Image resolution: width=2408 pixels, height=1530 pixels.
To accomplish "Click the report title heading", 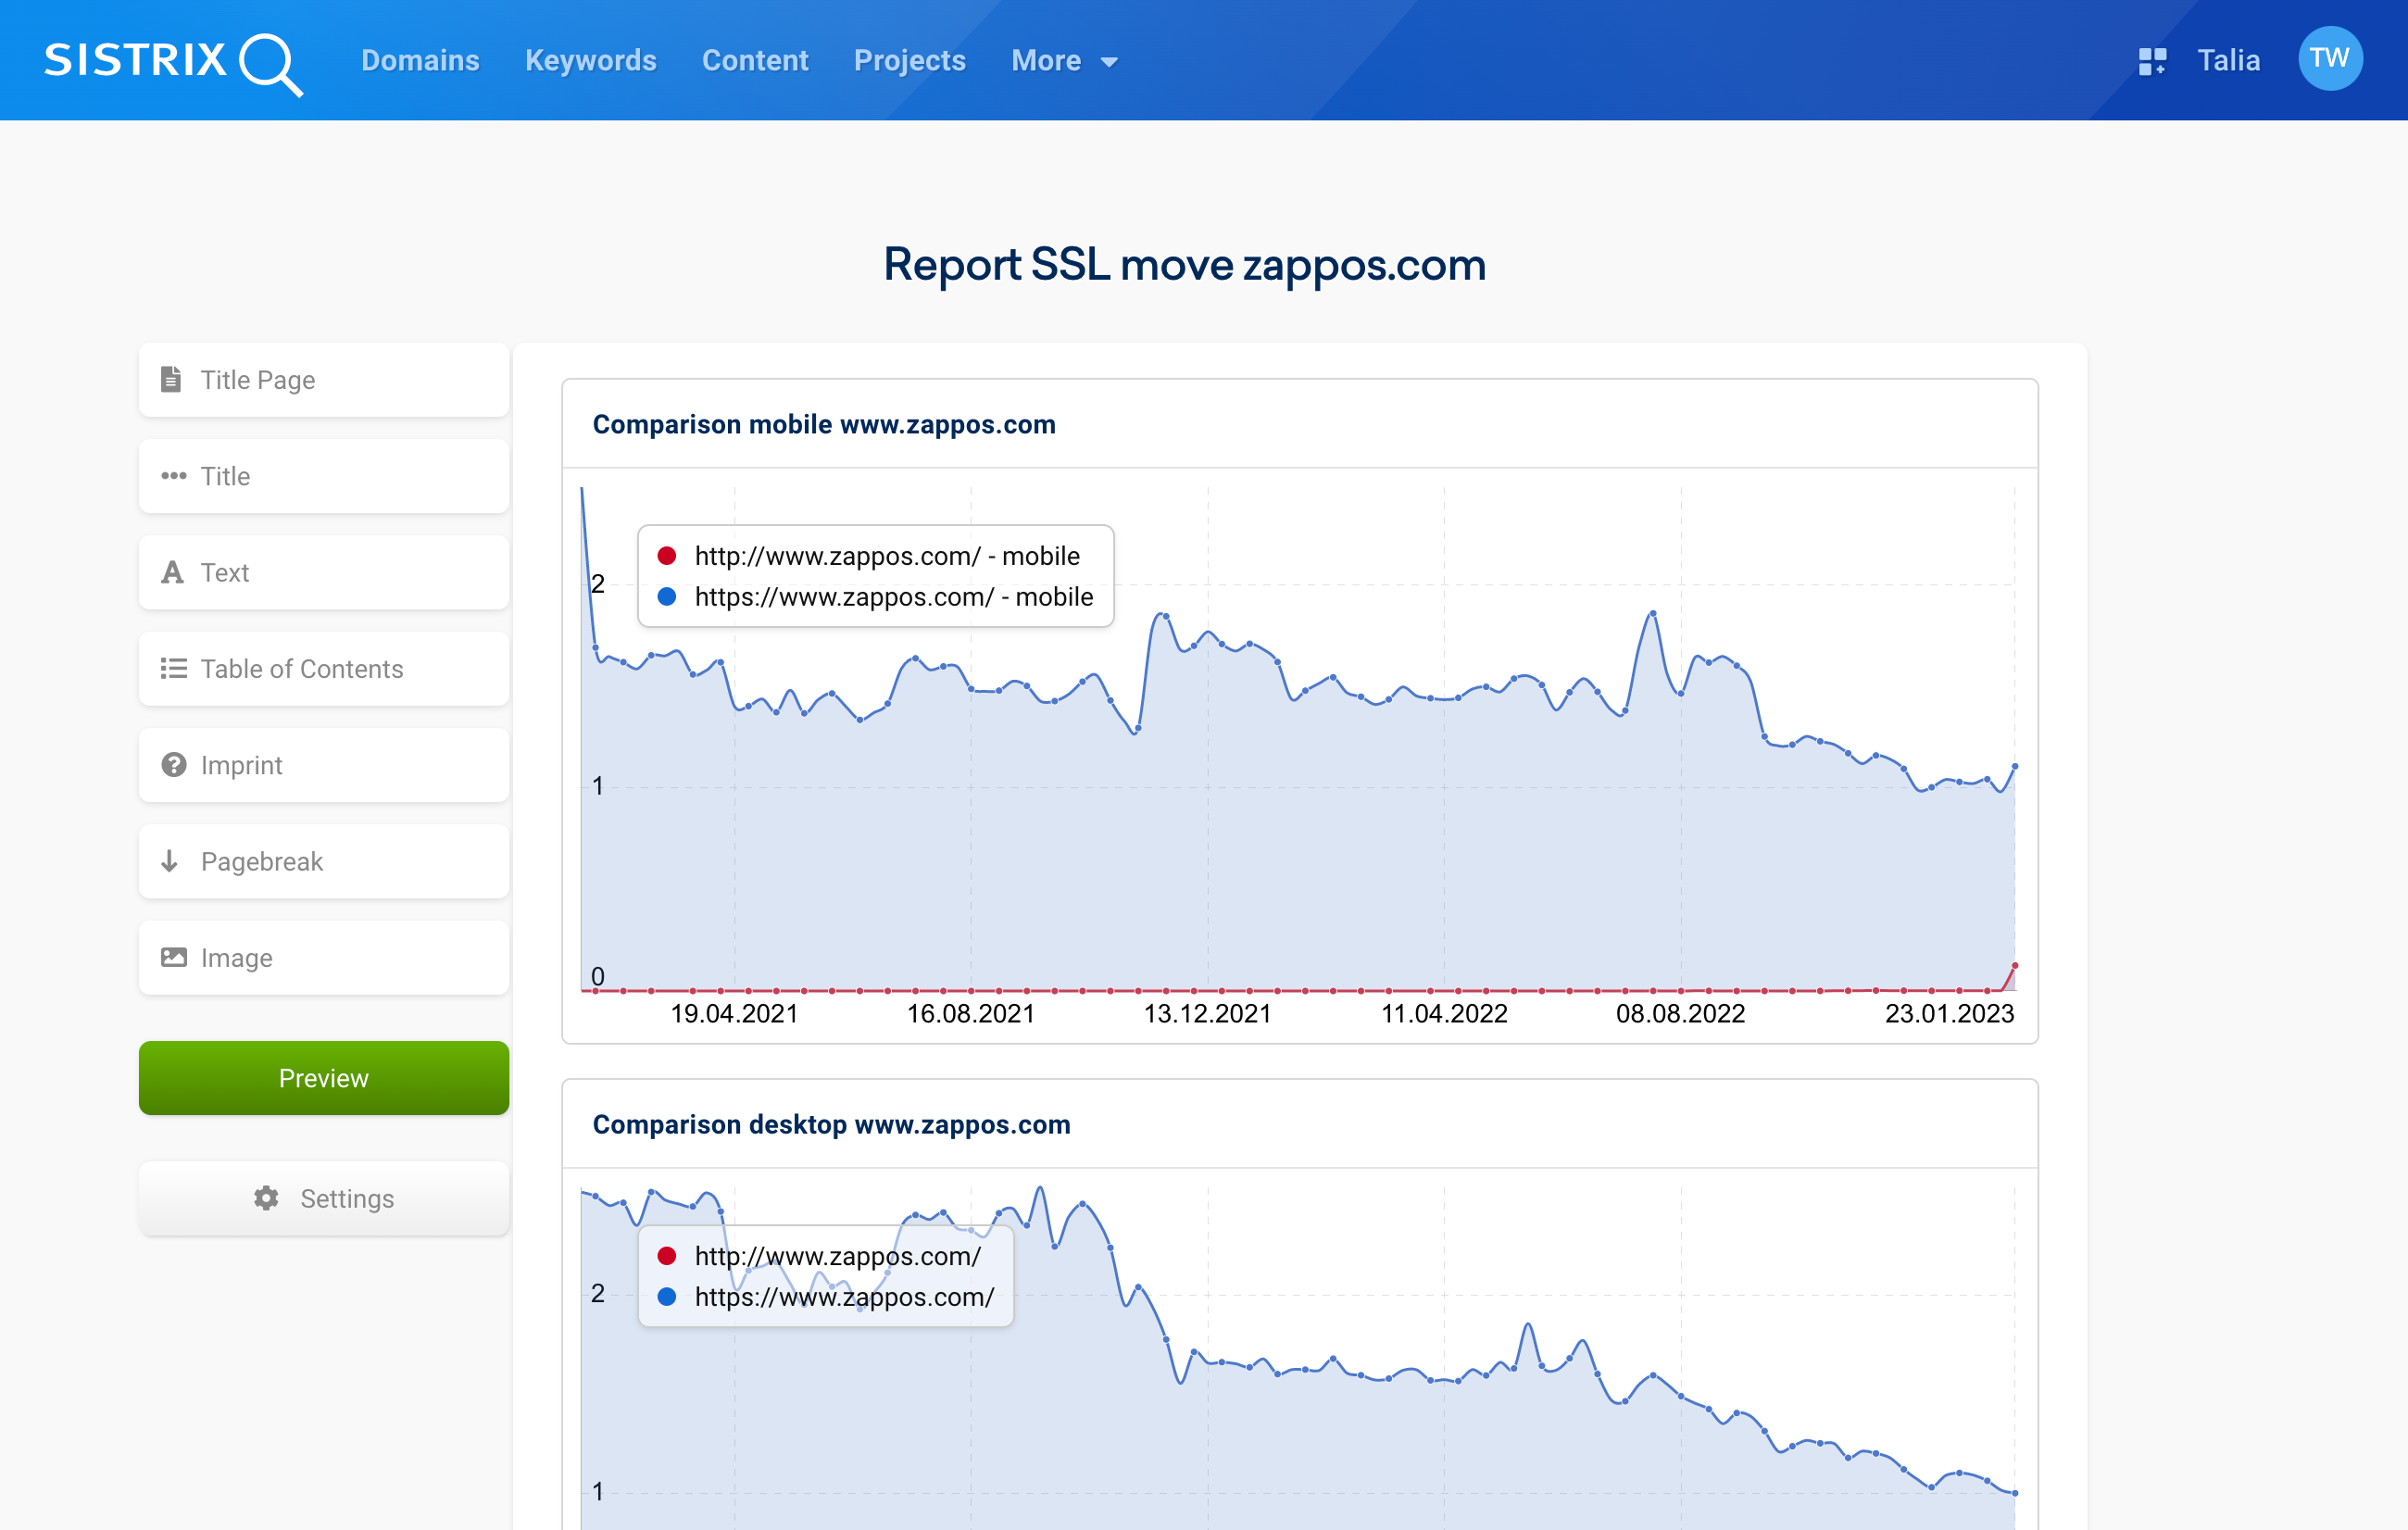I will pos(1185,265).
